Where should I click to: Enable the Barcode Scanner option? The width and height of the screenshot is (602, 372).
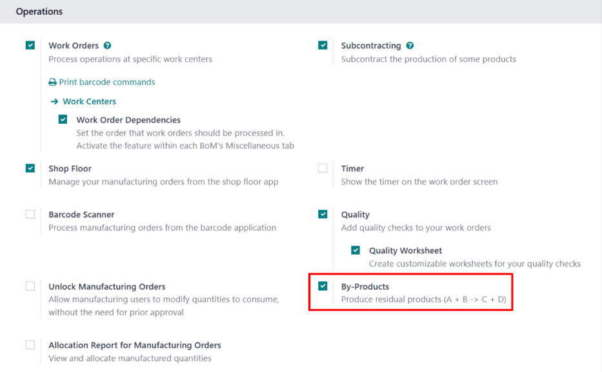tap(30, 214)
